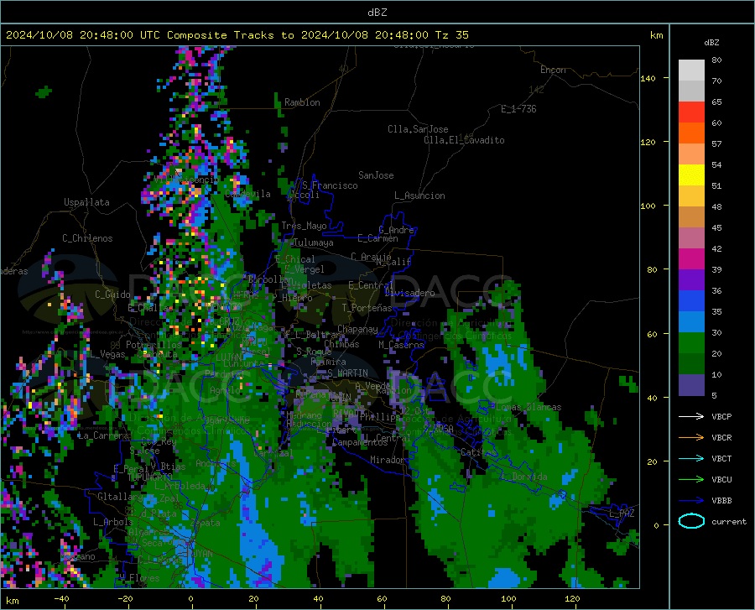This screenshot has width=755, height=610.
Task: Click the E_Vergel map label
Action: pos(305,269)
